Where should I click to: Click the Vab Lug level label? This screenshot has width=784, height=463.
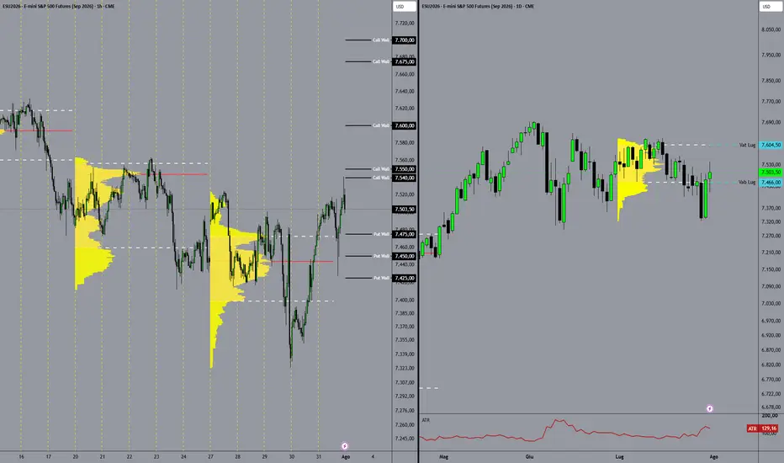pos(747,182)
